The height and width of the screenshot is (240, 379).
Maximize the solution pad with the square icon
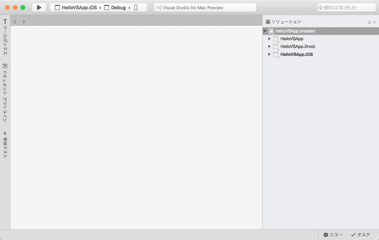(x=369, y=22)
